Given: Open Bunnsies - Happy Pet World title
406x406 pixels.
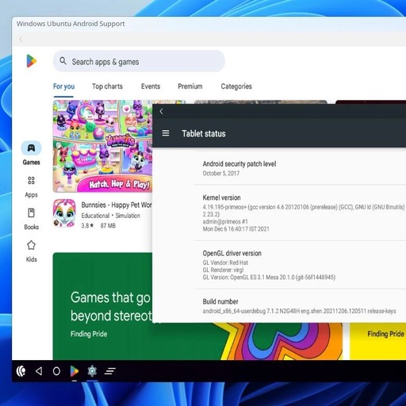Looking at the screenshot, I should tap(117, 205).
